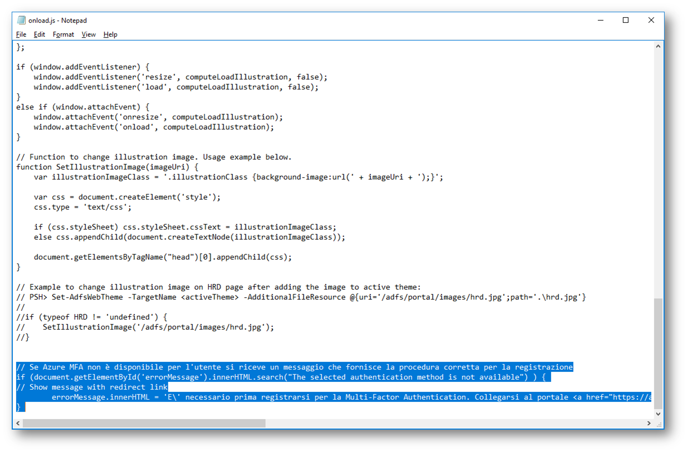Open the File menu
The width and height of the screenshot is (688, 453).
coord(21,34)
